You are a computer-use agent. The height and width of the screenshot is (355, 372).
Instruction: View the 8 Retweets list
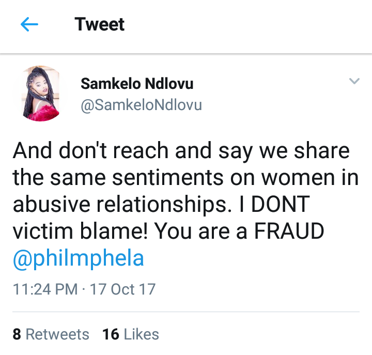51,334
